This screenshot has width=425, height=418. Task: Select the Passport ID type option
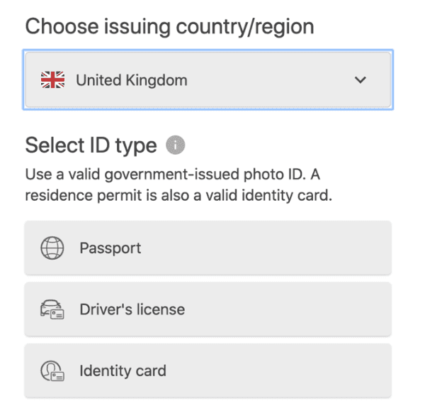coord(208,248)
